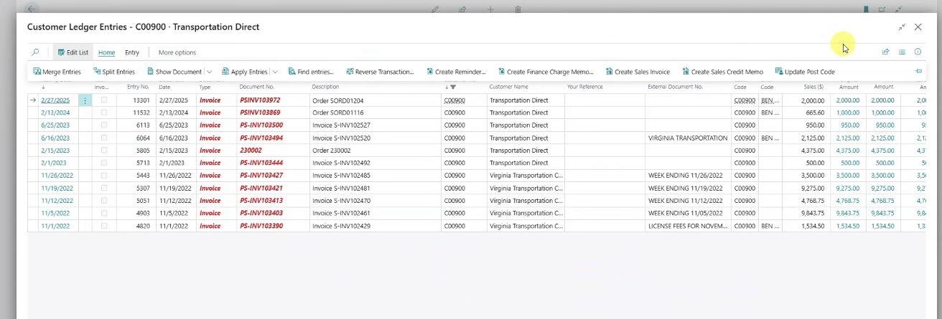This screenshot has height=319, width=942.
Task: Open posting date link 2/27/2025
Action: [55, 100]
